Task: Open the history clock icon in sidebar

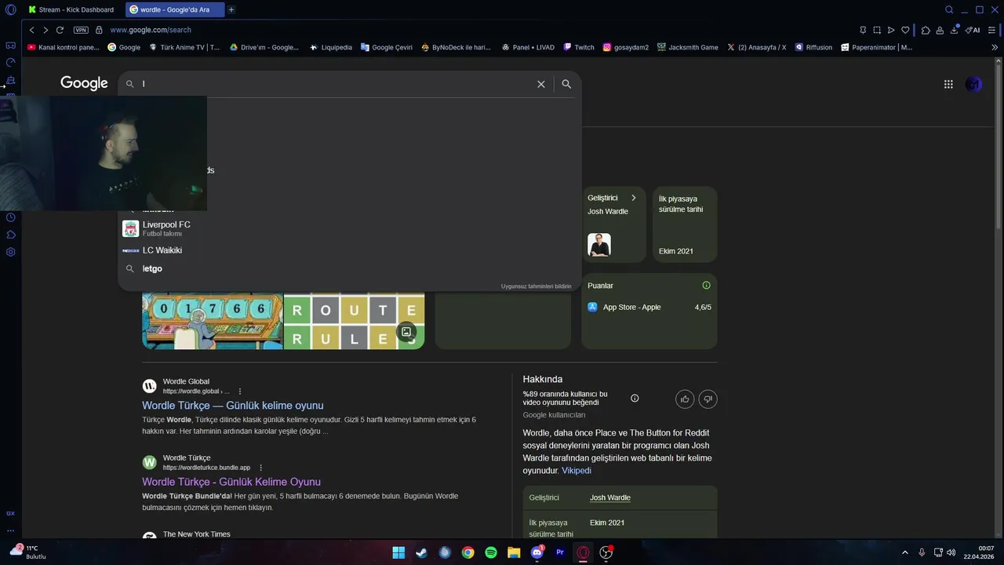Action: (10, 217)
